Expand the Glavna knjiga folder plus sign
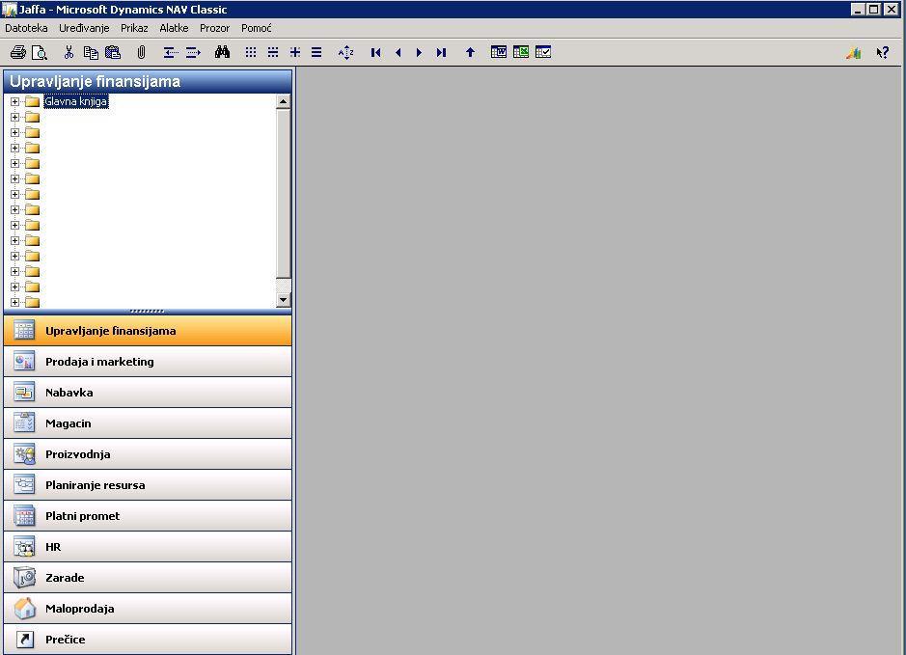This screenshot has height=655, width=906. pyautogui.click(x=15, y=101)
